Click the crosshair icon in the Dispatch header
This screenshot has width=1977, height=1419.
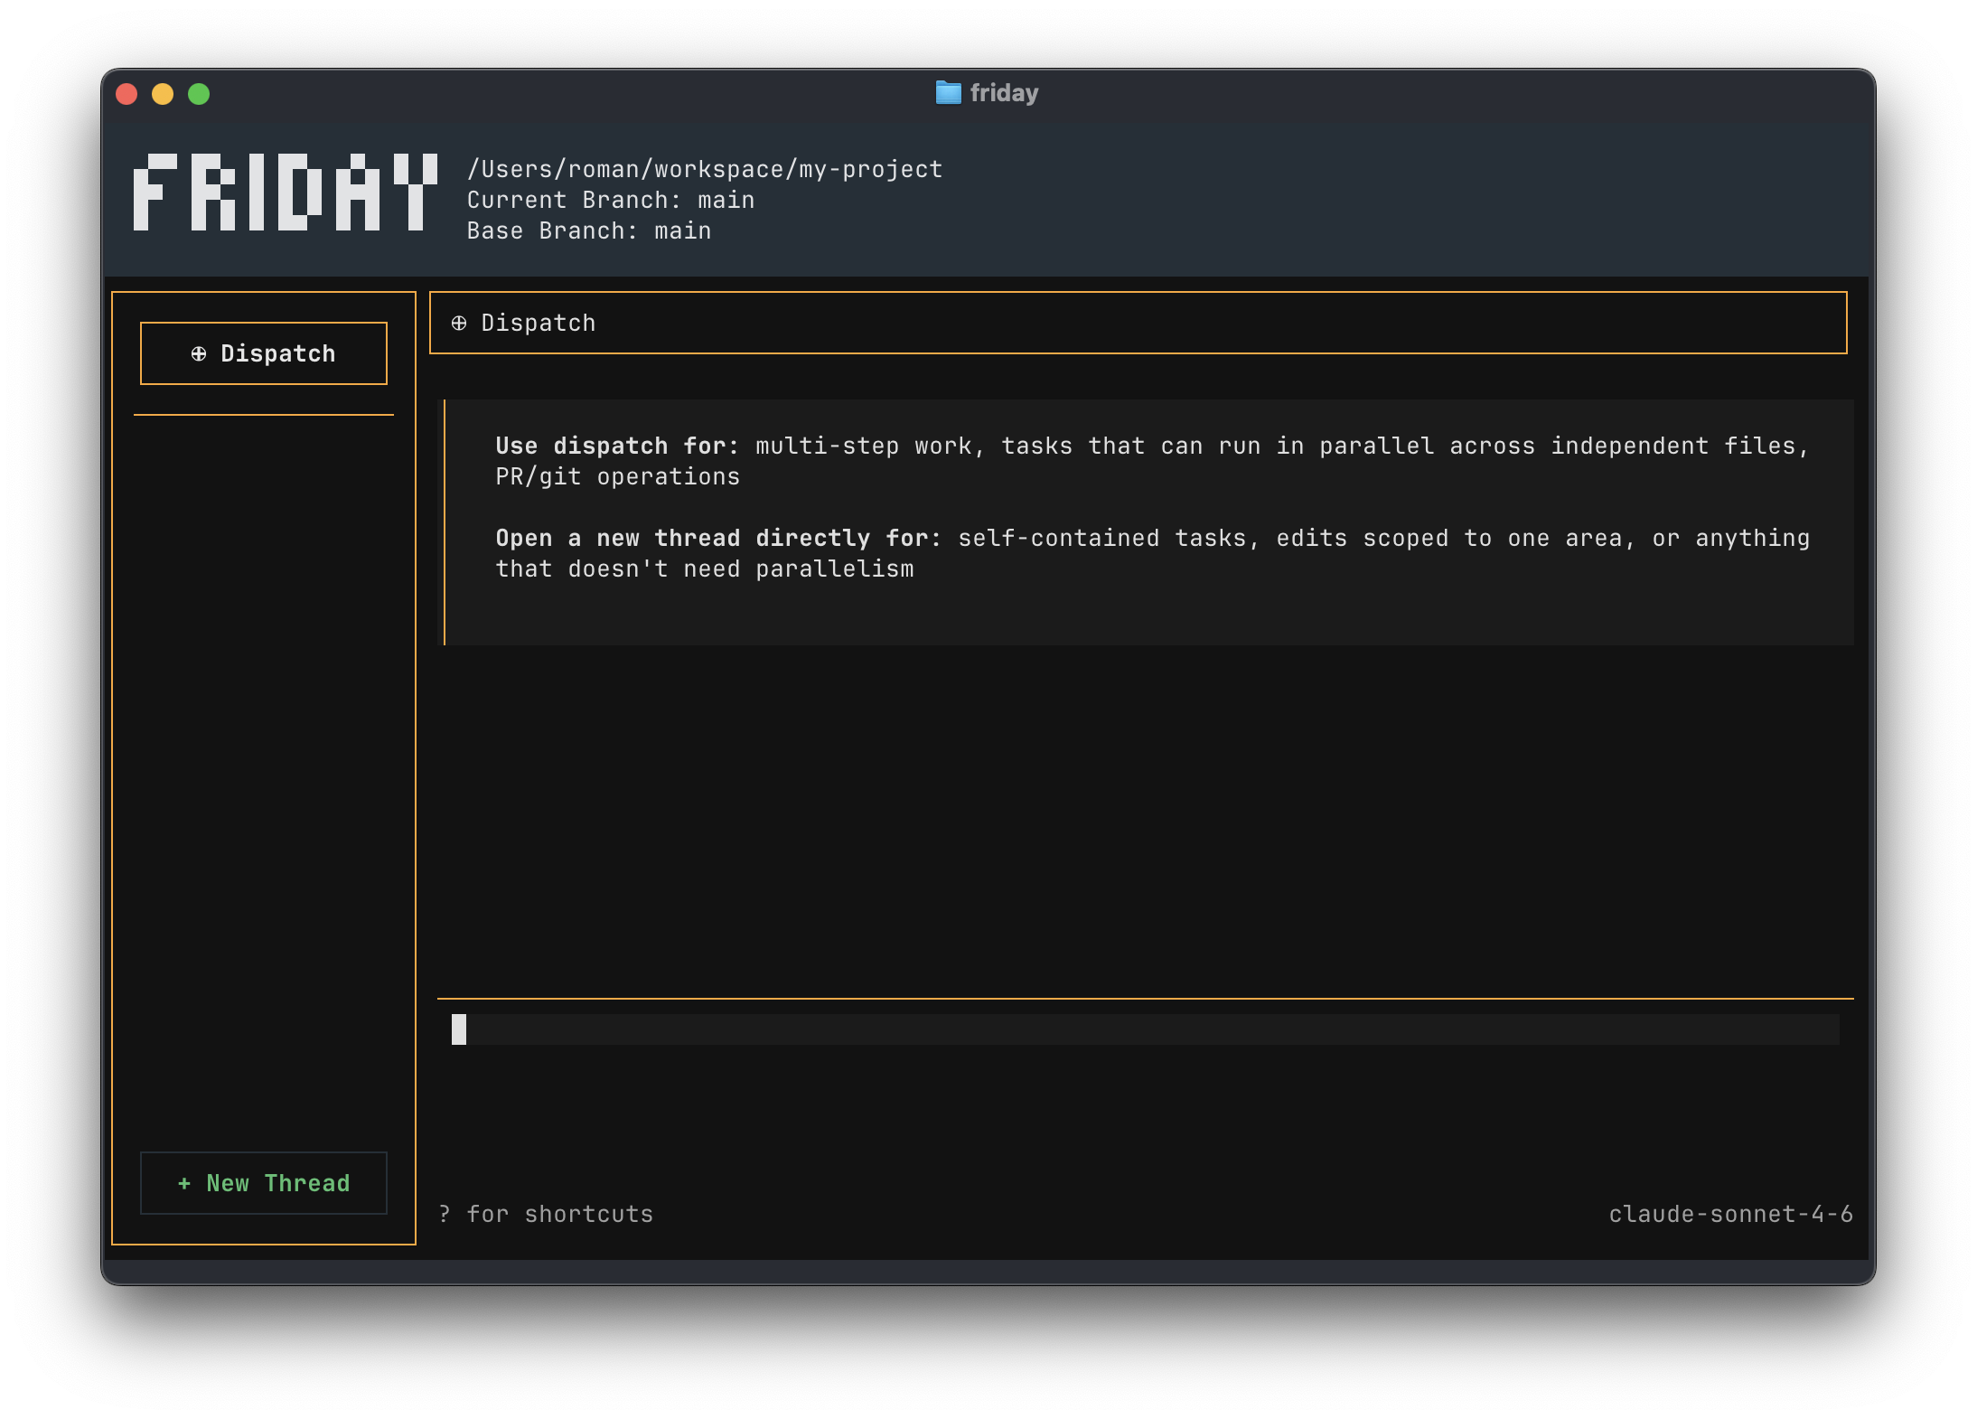tap(459, 323)
